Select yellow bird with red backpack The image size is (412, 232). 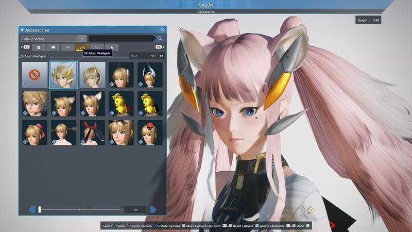121,104
